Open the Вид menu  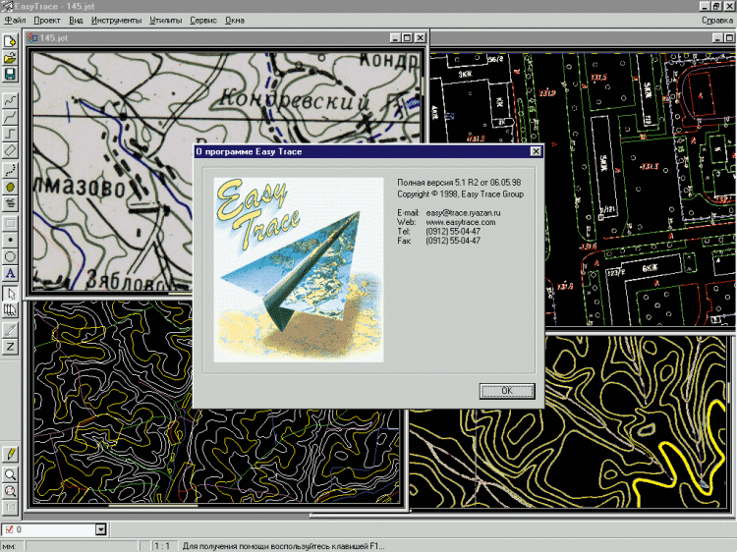76,21
